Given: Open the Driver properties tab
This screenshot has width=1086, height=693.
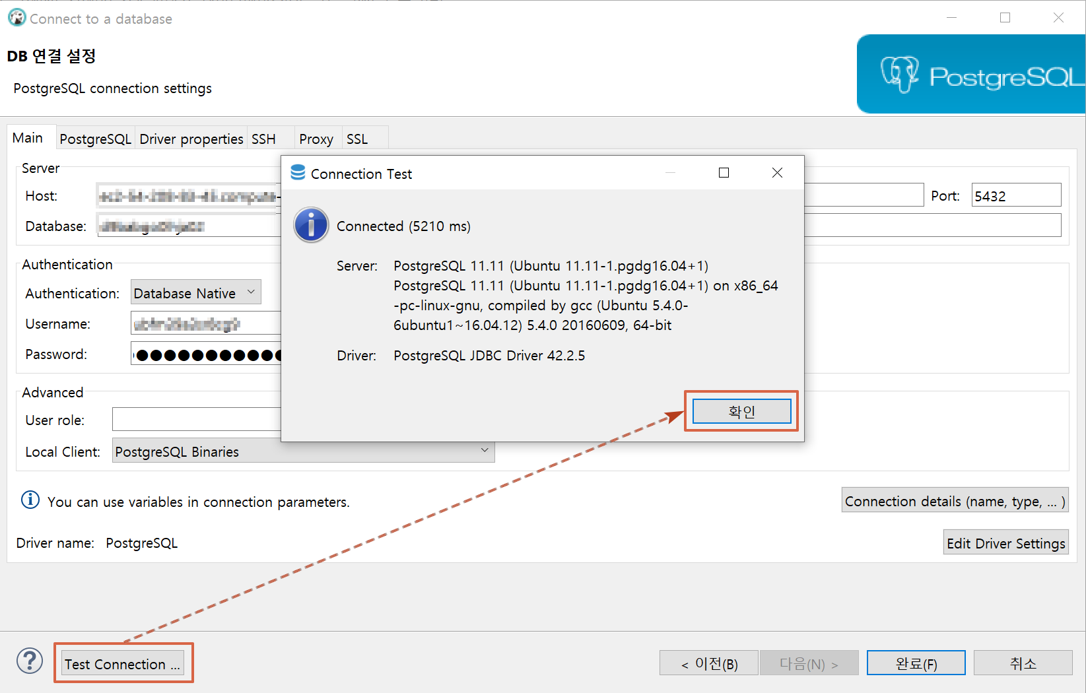Looking at the screenshot, I should click(191, 139).
